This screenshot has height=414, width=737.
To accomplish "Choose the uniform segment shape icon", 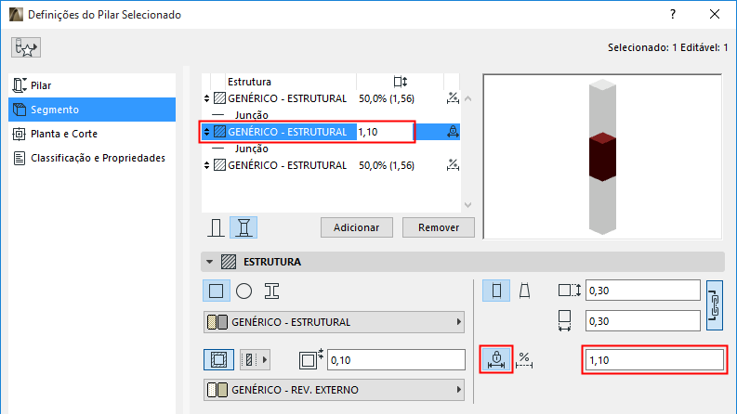I will point(496,291).
